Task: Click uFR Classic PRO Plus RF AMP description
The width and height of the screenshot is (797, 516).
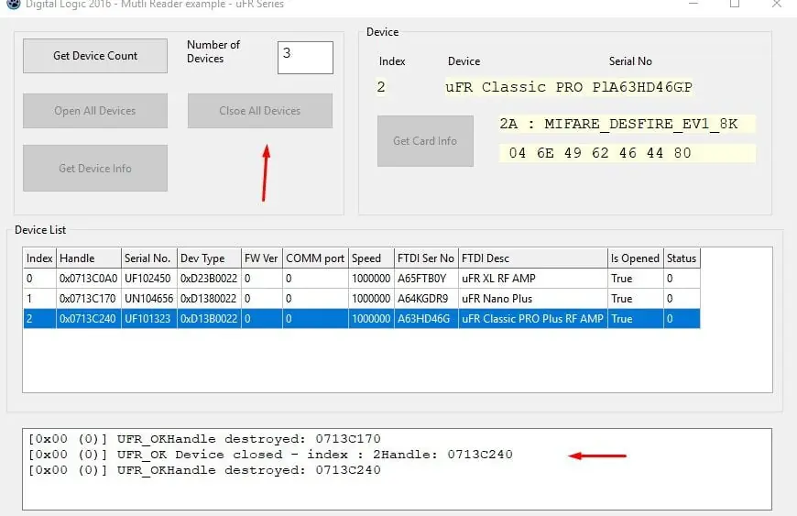Action: coord(532,319)
